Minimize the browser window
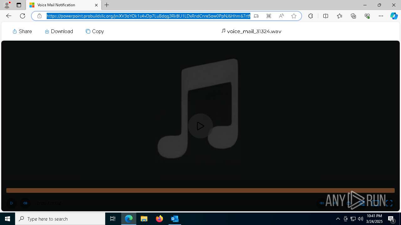This screenshot has height=225, width=401. coord(365,5)
